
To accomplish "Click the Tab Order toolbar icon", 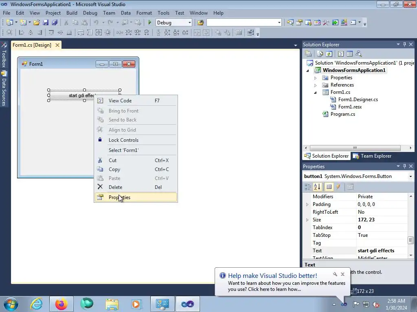I will tap(250, 32).
